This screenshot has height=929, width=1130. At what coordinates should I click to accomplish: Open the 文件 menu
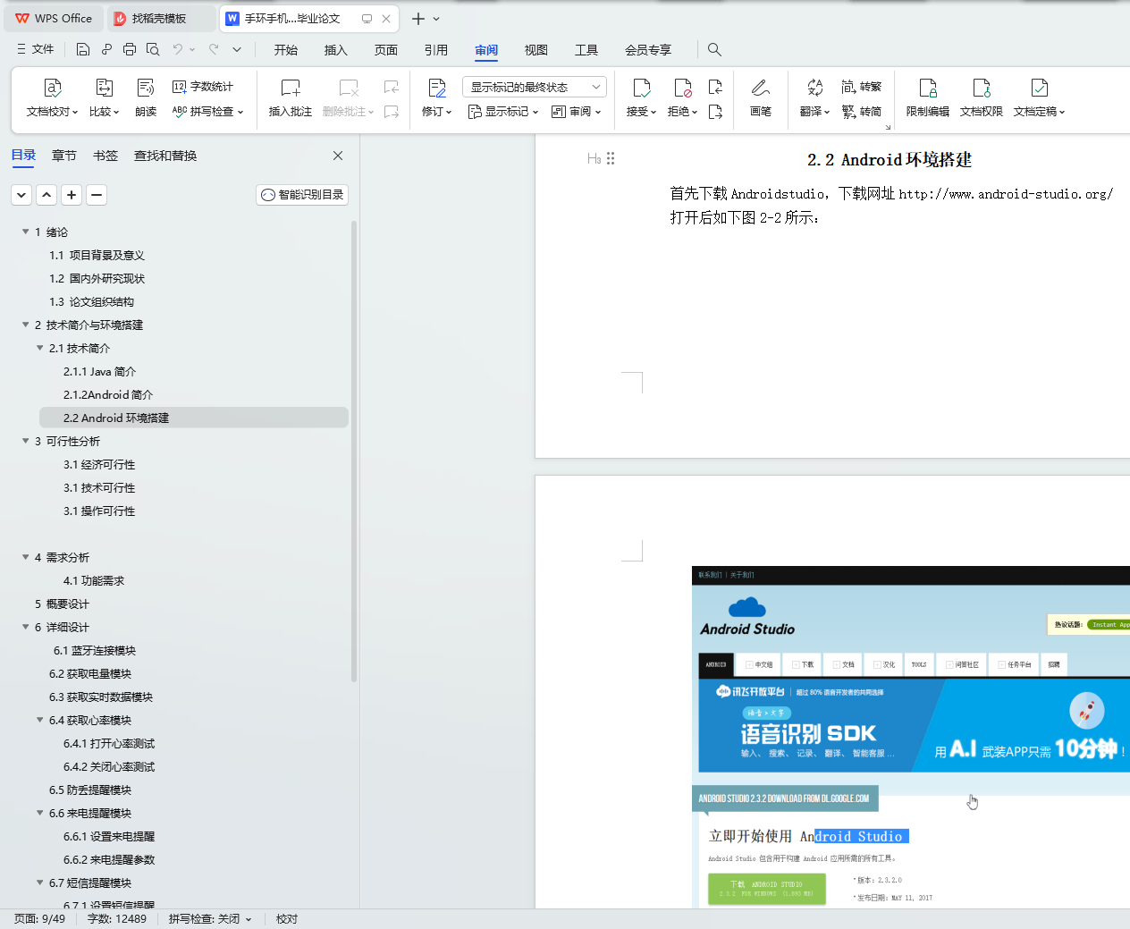coord(36,49)
